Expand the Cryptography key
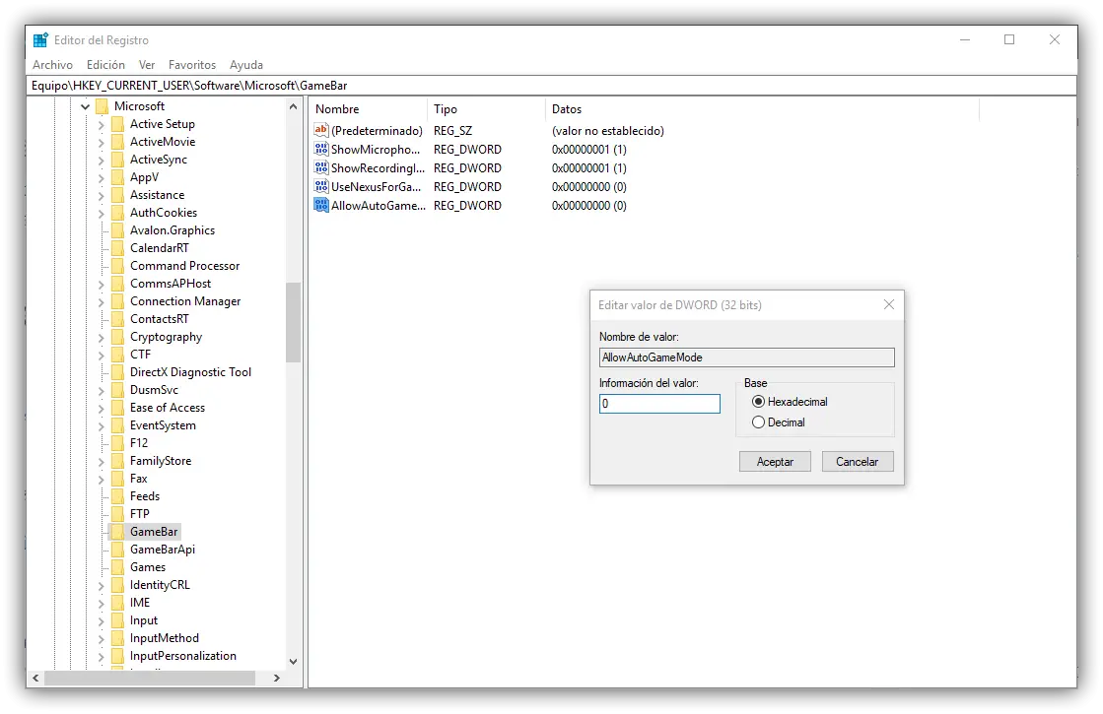 click(101, 338)
